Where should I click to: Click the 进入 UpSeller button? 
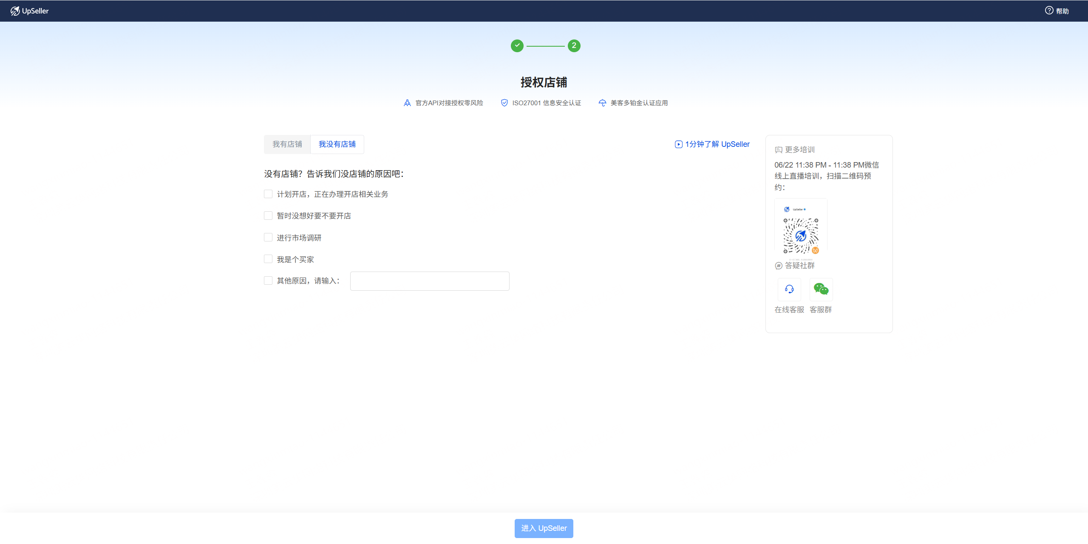coord(544,528)
